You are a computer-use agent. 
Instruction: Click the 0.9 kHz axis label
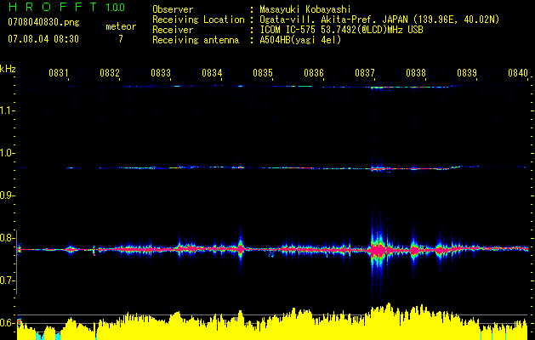click(6, 195)
